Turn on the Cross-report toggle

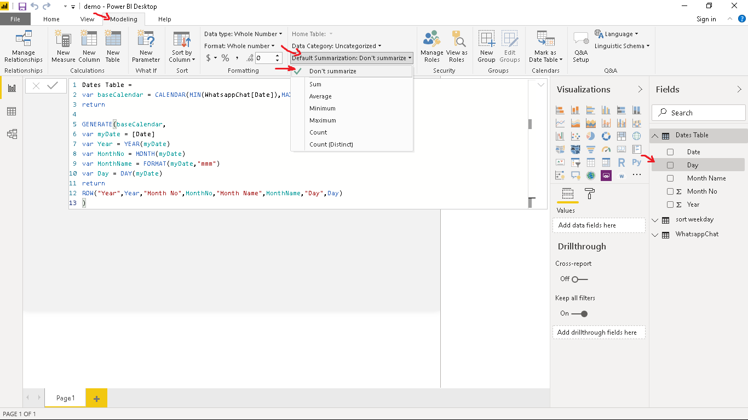coord(574,279)
